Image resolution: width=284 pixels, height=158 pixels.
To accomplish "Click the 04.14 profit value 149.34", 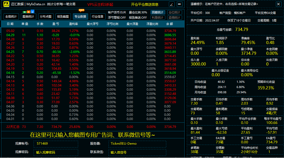I will pos(56,81).
